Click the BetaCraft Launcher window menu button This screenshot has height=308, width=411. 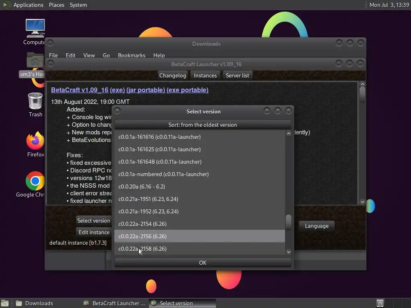[51, 63]
